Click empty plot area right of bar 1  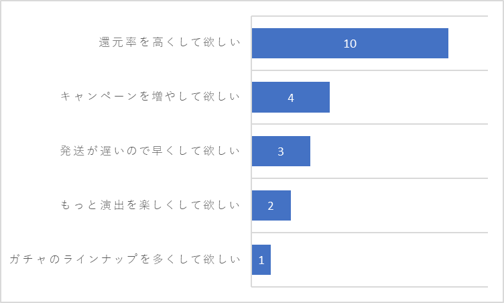379,259
